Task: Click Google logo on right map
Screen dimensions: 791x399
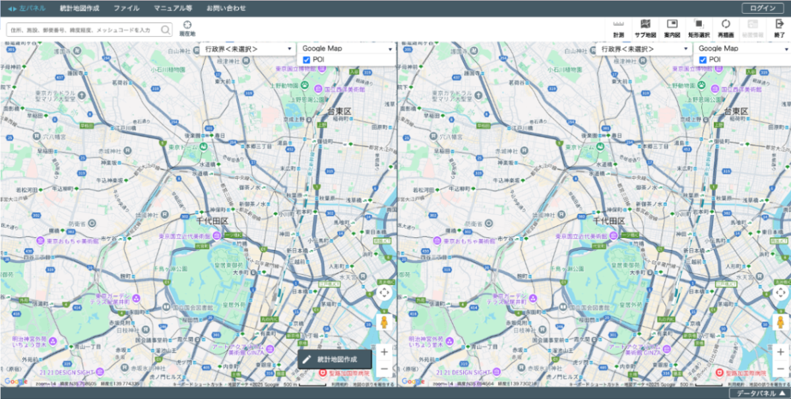Action: (412, 382)
